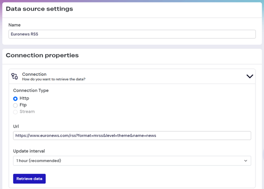Select the Stream radio button
This screenshot has height=189, width=264.
(x=15, y=112)
